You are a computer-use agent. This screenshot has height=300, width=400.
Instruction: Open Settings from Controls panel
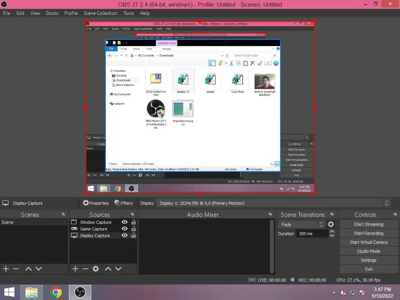click(369, 260)
